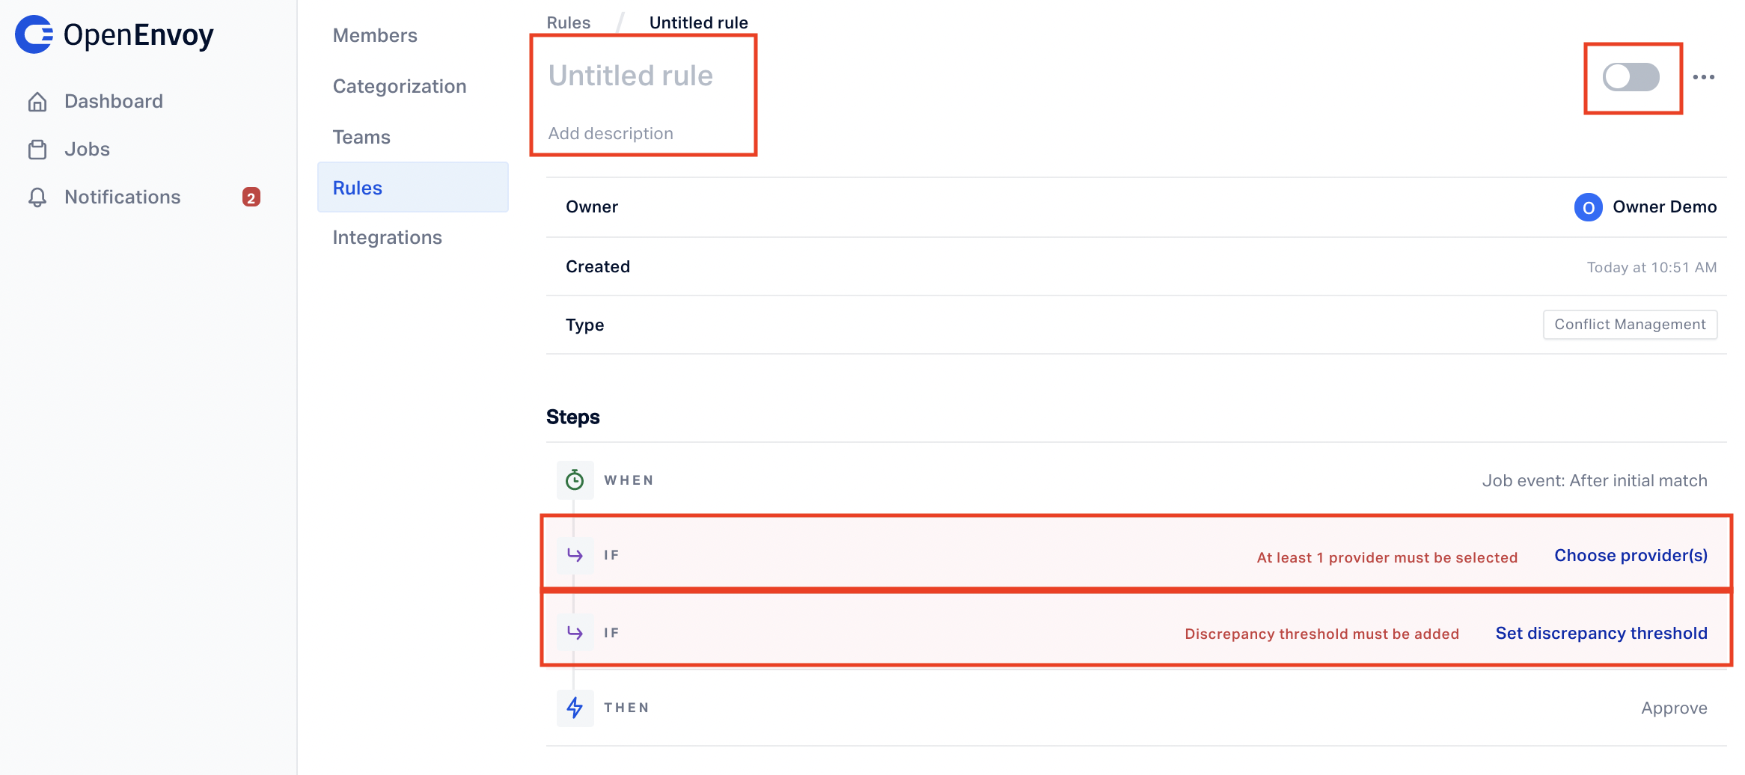Open the Categorization settings tab
Image resolution: width=1745 pixels, height=775 pixels.
coord(400,87)
